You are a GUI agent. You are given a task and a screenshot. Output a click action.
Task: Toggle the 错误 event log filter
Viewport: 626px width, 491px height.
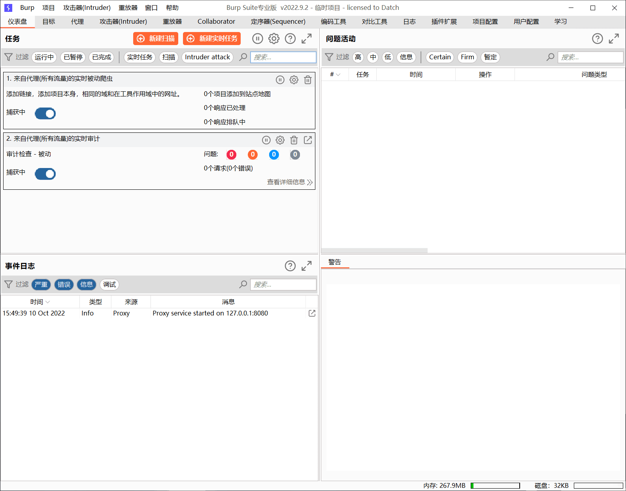point(64,285)
